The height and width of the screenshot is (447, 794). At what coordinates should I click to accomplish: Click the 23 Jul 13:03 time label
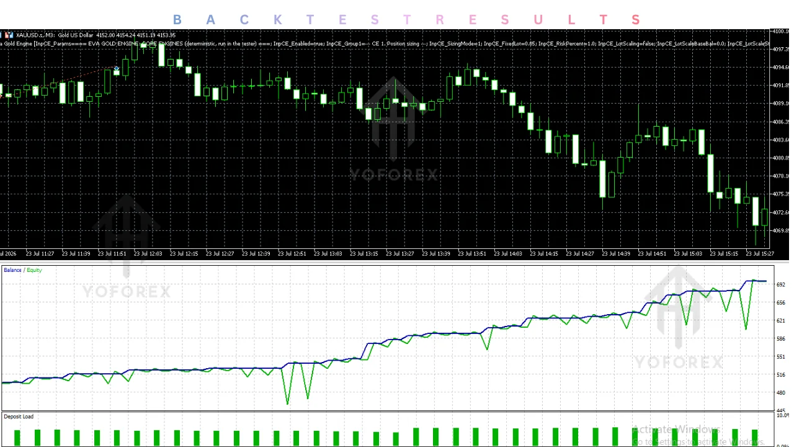pos(328,253)
